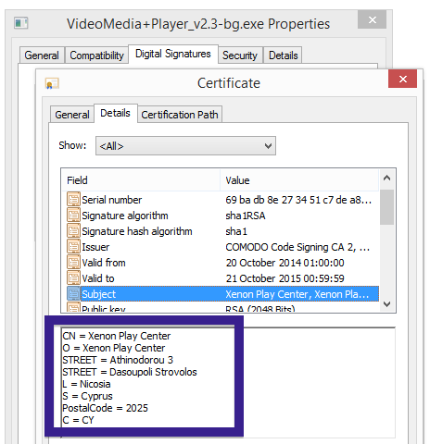Close the Properties window
Screen dimensions: 430x444
[x=372, y=19]
